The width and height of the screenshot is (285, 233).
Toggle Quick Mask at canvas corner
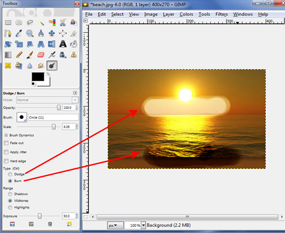(86, 217)
